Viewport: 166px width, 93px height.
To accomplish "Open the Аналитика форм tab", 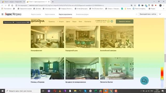I will click(x=82, y=14).
